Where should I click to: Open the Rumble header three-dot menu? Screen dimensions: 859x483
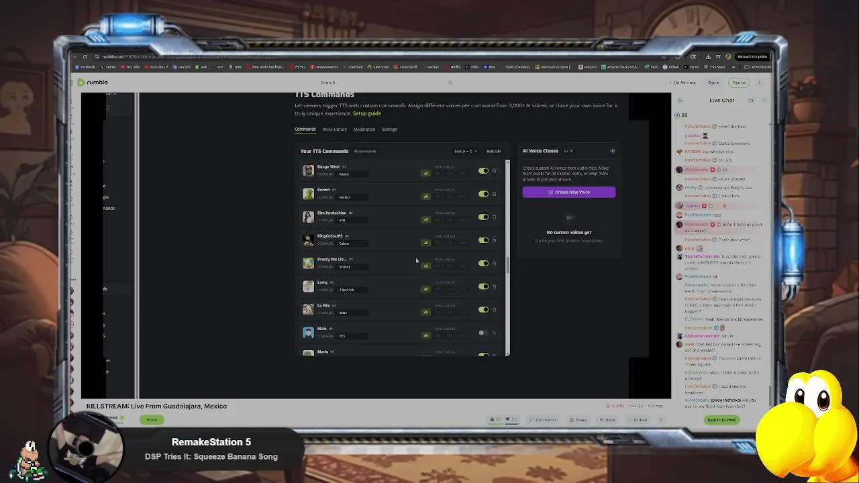tap(759, 83)
